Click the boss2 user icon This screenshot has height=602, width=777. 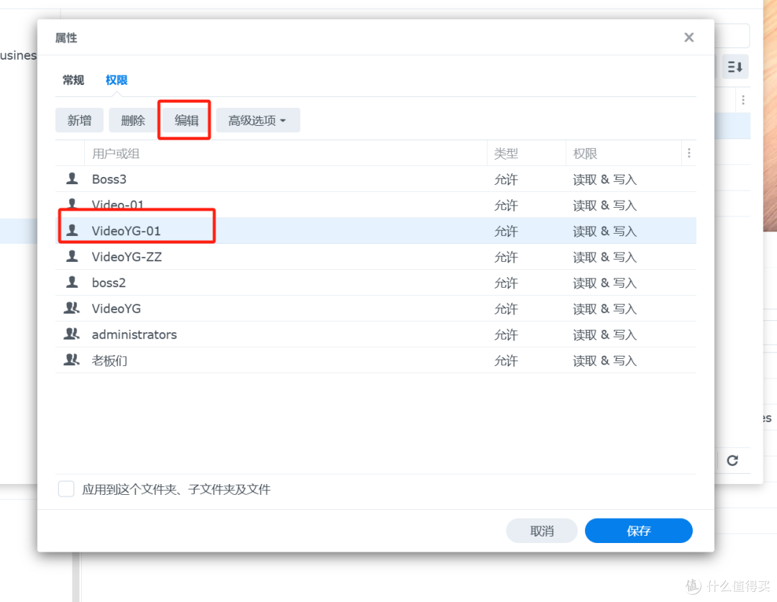(x=73, y=283)
